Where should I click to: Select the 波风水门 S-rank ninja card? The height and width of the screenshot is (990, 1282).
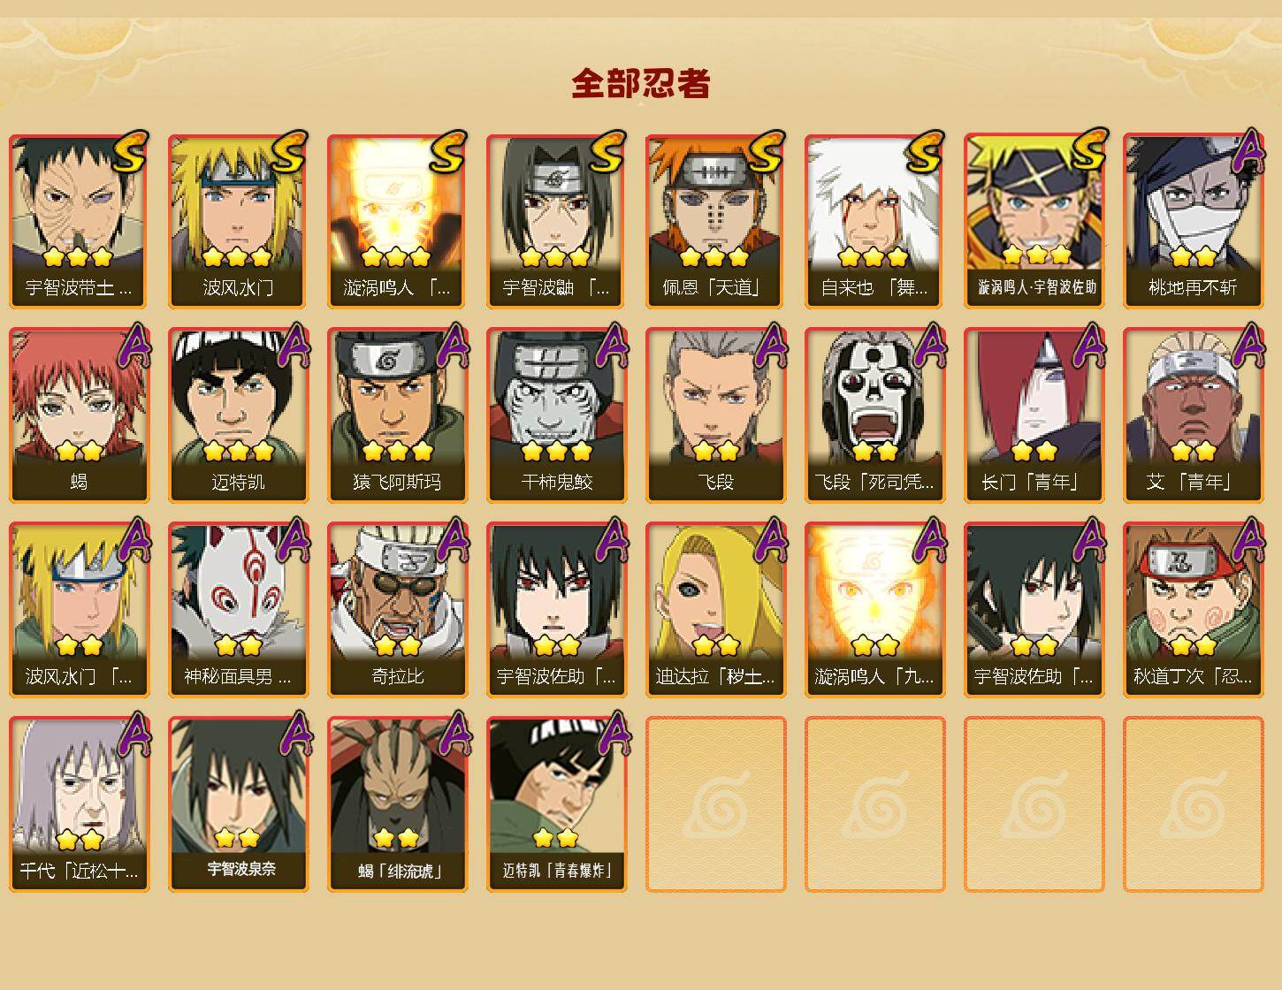(x=238, y=221)
